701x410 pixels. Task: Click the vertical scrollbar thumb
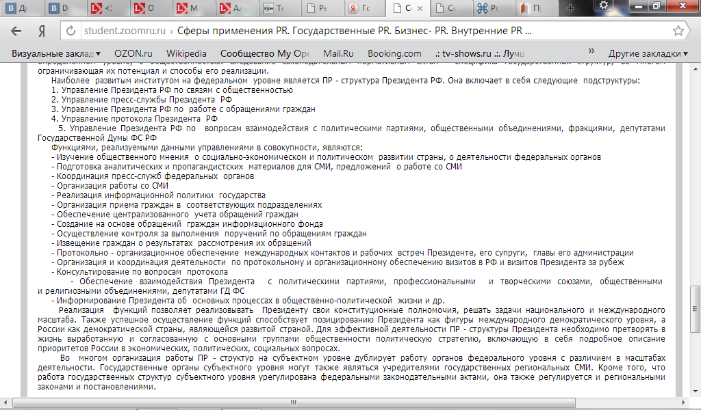tap(696, 309)
